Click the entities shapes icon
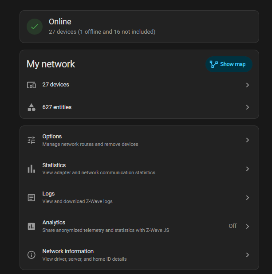The width and height of the screenshot is (272, 274). pos(31,107)
